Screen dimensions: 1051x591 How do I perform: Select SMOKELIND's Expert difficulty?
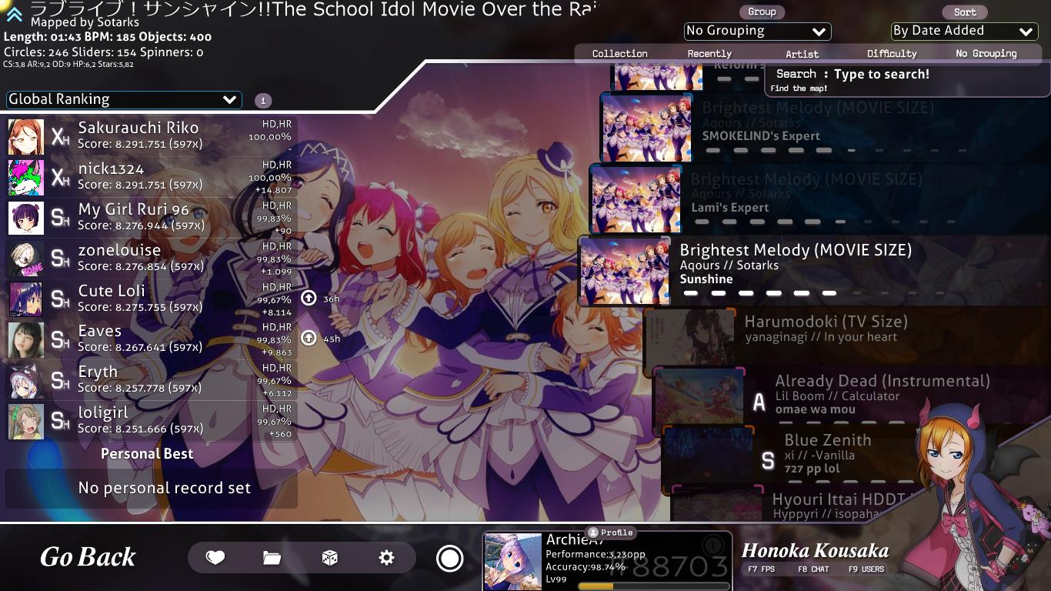click(x=826, y=128)
